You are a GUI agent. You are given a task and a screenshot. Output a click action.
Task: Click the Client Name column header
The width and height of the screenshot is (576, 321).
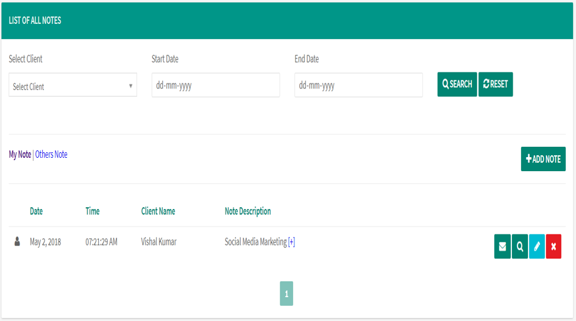click(x=158, y=211)
